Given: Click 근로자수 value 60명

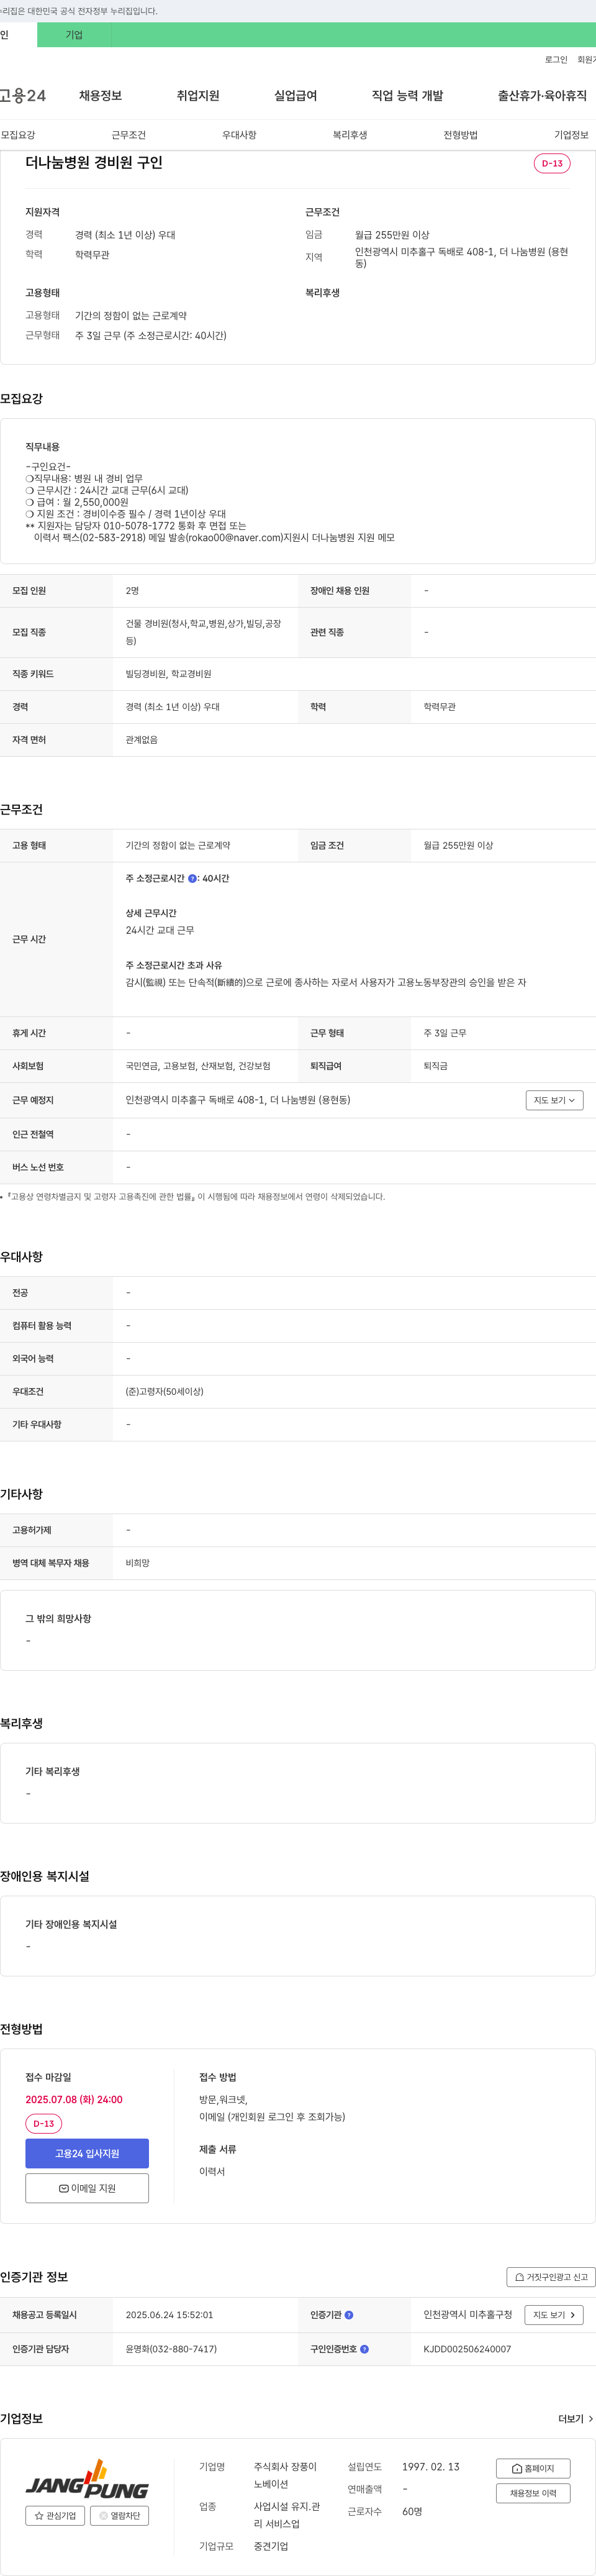Looking at the screenshot, I should point(412,2511).
